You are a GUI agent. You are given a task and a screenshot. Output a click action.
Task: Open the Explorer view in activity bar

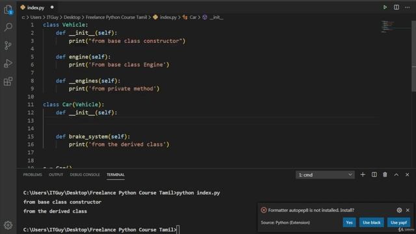(x=8, y=10)
